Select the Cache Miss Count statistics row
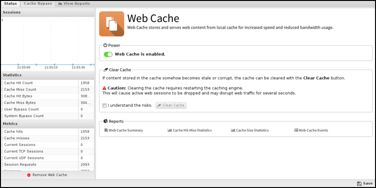 pyautogui.click(x=40, y=89)
